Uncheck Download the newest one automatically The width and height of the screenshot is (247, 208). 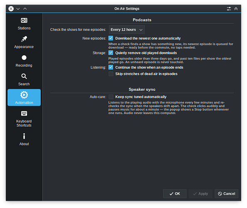[111, 38]
